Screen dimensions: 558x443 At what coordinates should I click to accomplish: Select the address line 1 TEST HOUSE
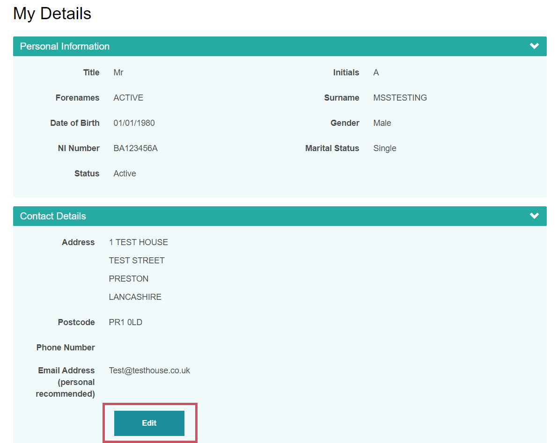(139, 242)
